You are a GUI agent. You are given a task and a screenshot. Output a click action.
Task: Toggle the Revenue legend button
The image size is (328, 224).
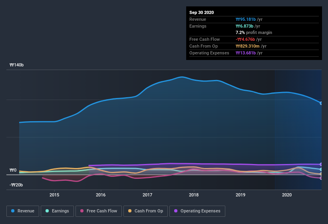tap(23, 211)
